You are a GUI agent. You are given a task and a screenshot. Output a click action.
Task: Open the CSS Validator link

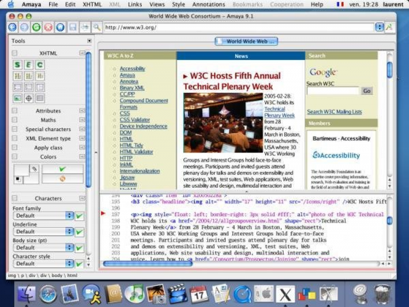[135, 120]
